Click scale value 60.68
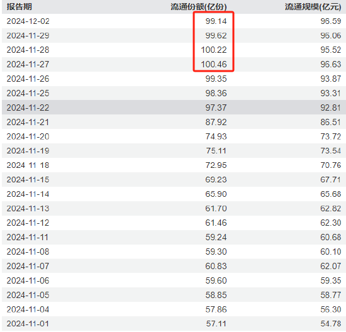346x332 pixels. [330, 237]
